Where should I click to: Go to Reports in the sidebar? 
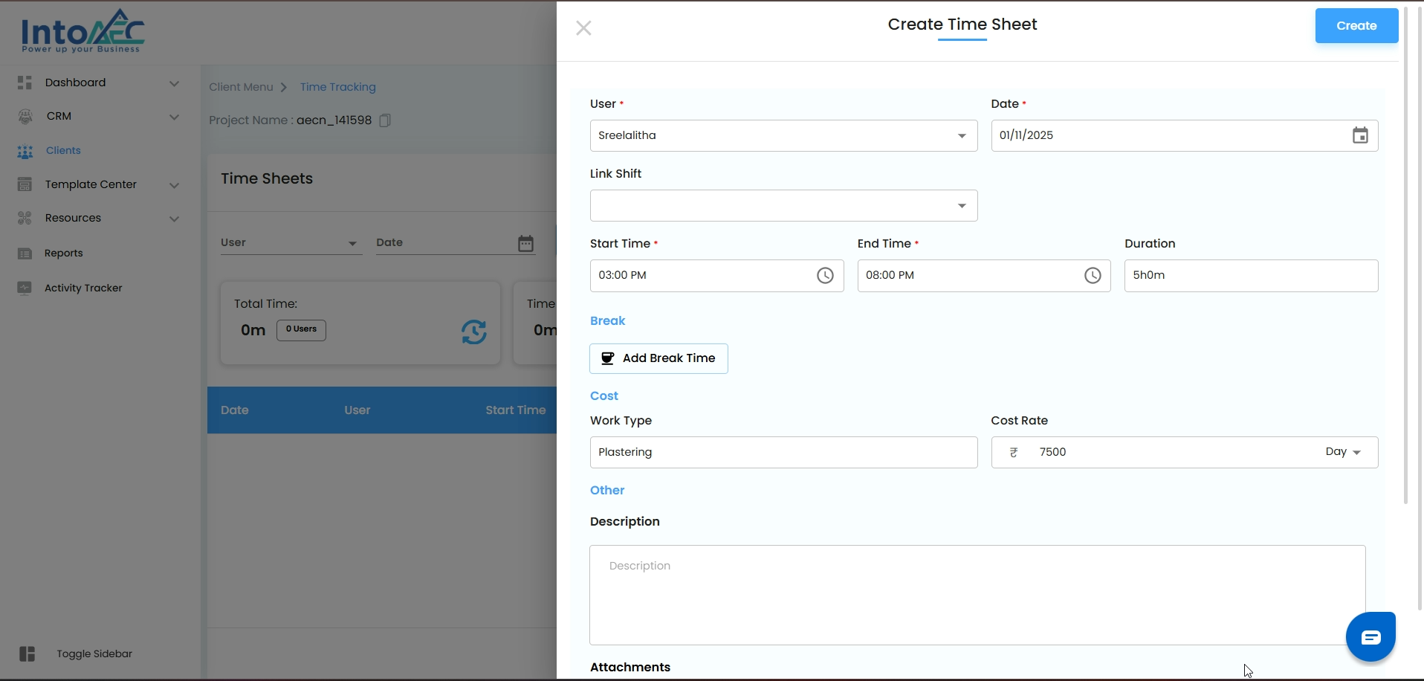click(x=63, y=253)
